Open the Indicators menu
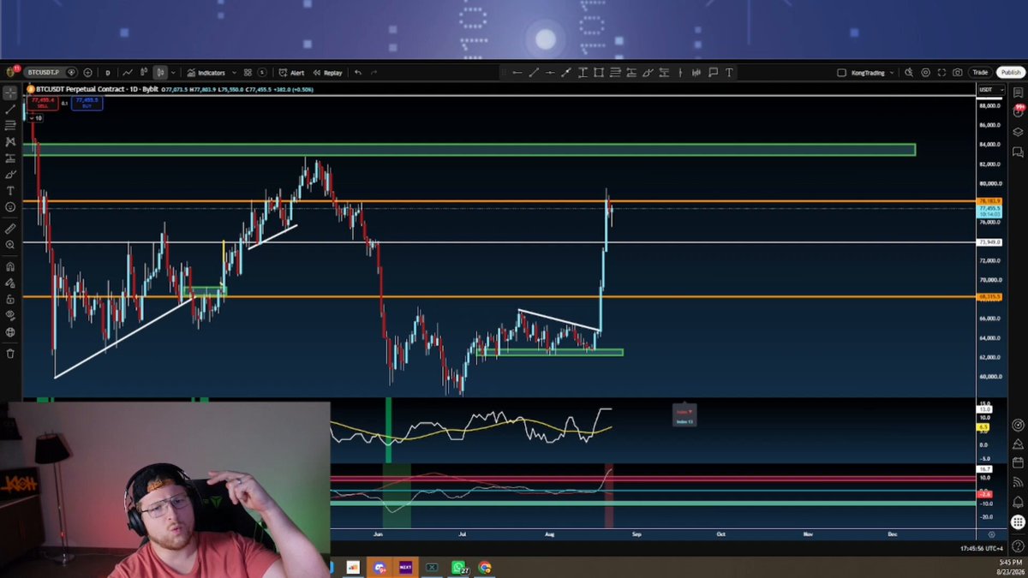Viewport: 1028px width, 578px height. [206, 73]
